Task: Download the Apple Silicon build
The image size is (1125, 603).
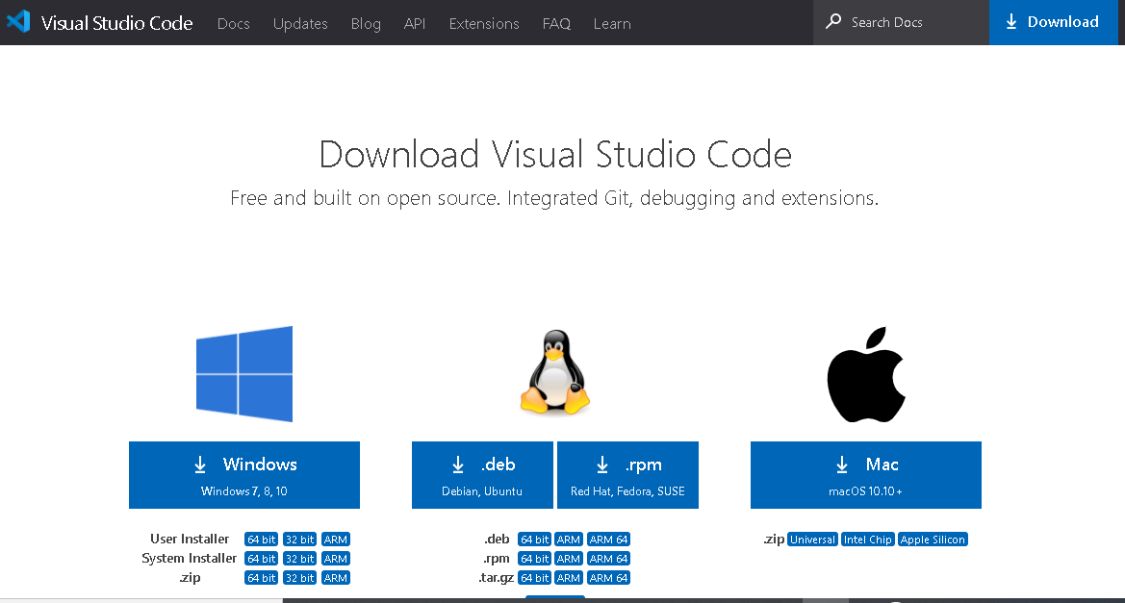Action: 933,539
